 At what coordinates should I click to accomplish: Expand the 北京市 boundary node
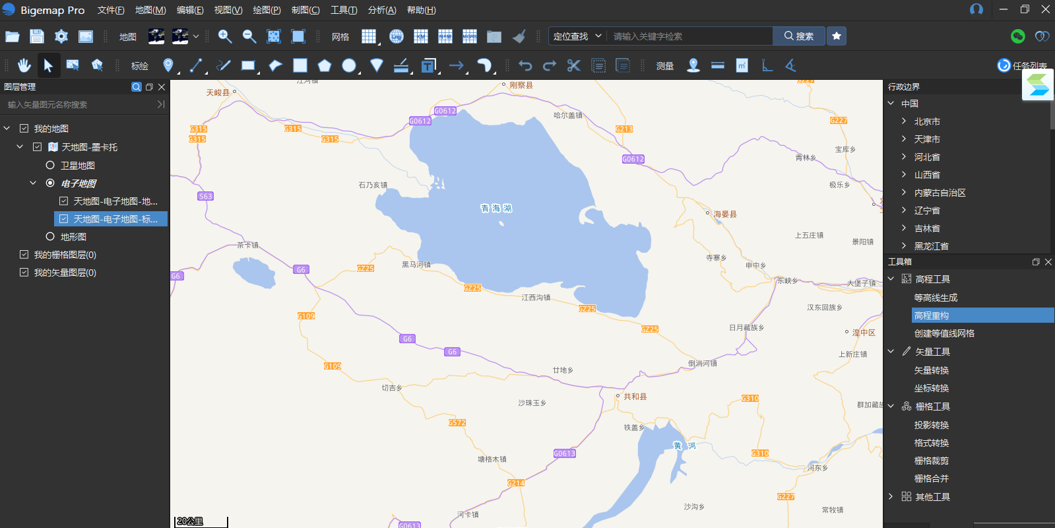[x=904, y=121]
